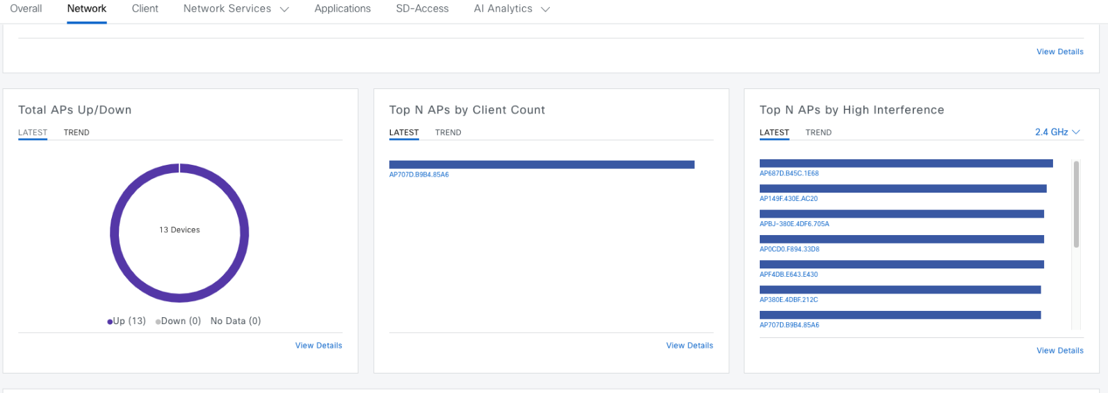Screen dimensions: 1108x393
Task: Open the Overall tab
Action: (26, 9)
